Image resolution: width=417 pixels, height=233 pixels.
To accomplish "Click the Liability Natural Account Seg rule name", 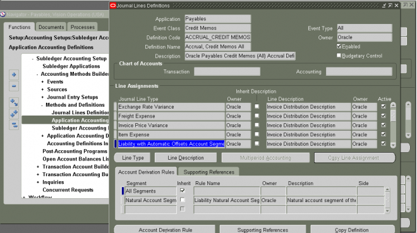I will tap(227, 200).
